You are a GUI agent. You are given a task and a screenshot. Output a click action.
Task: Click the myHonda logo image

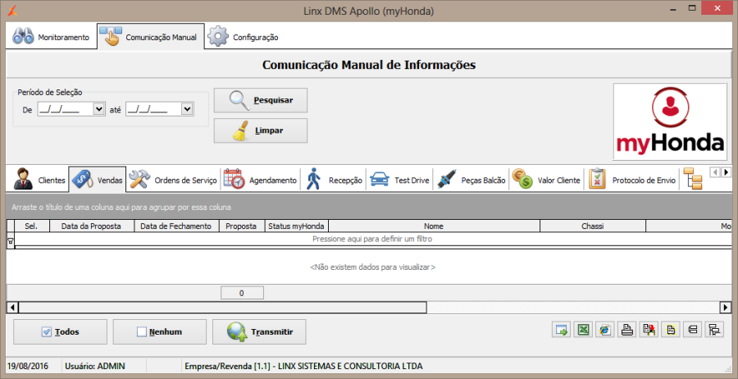[x=670, y=121]
